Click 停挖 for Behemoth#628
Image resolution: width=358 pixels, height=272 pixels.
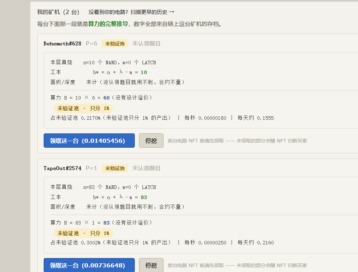[151, 141]
